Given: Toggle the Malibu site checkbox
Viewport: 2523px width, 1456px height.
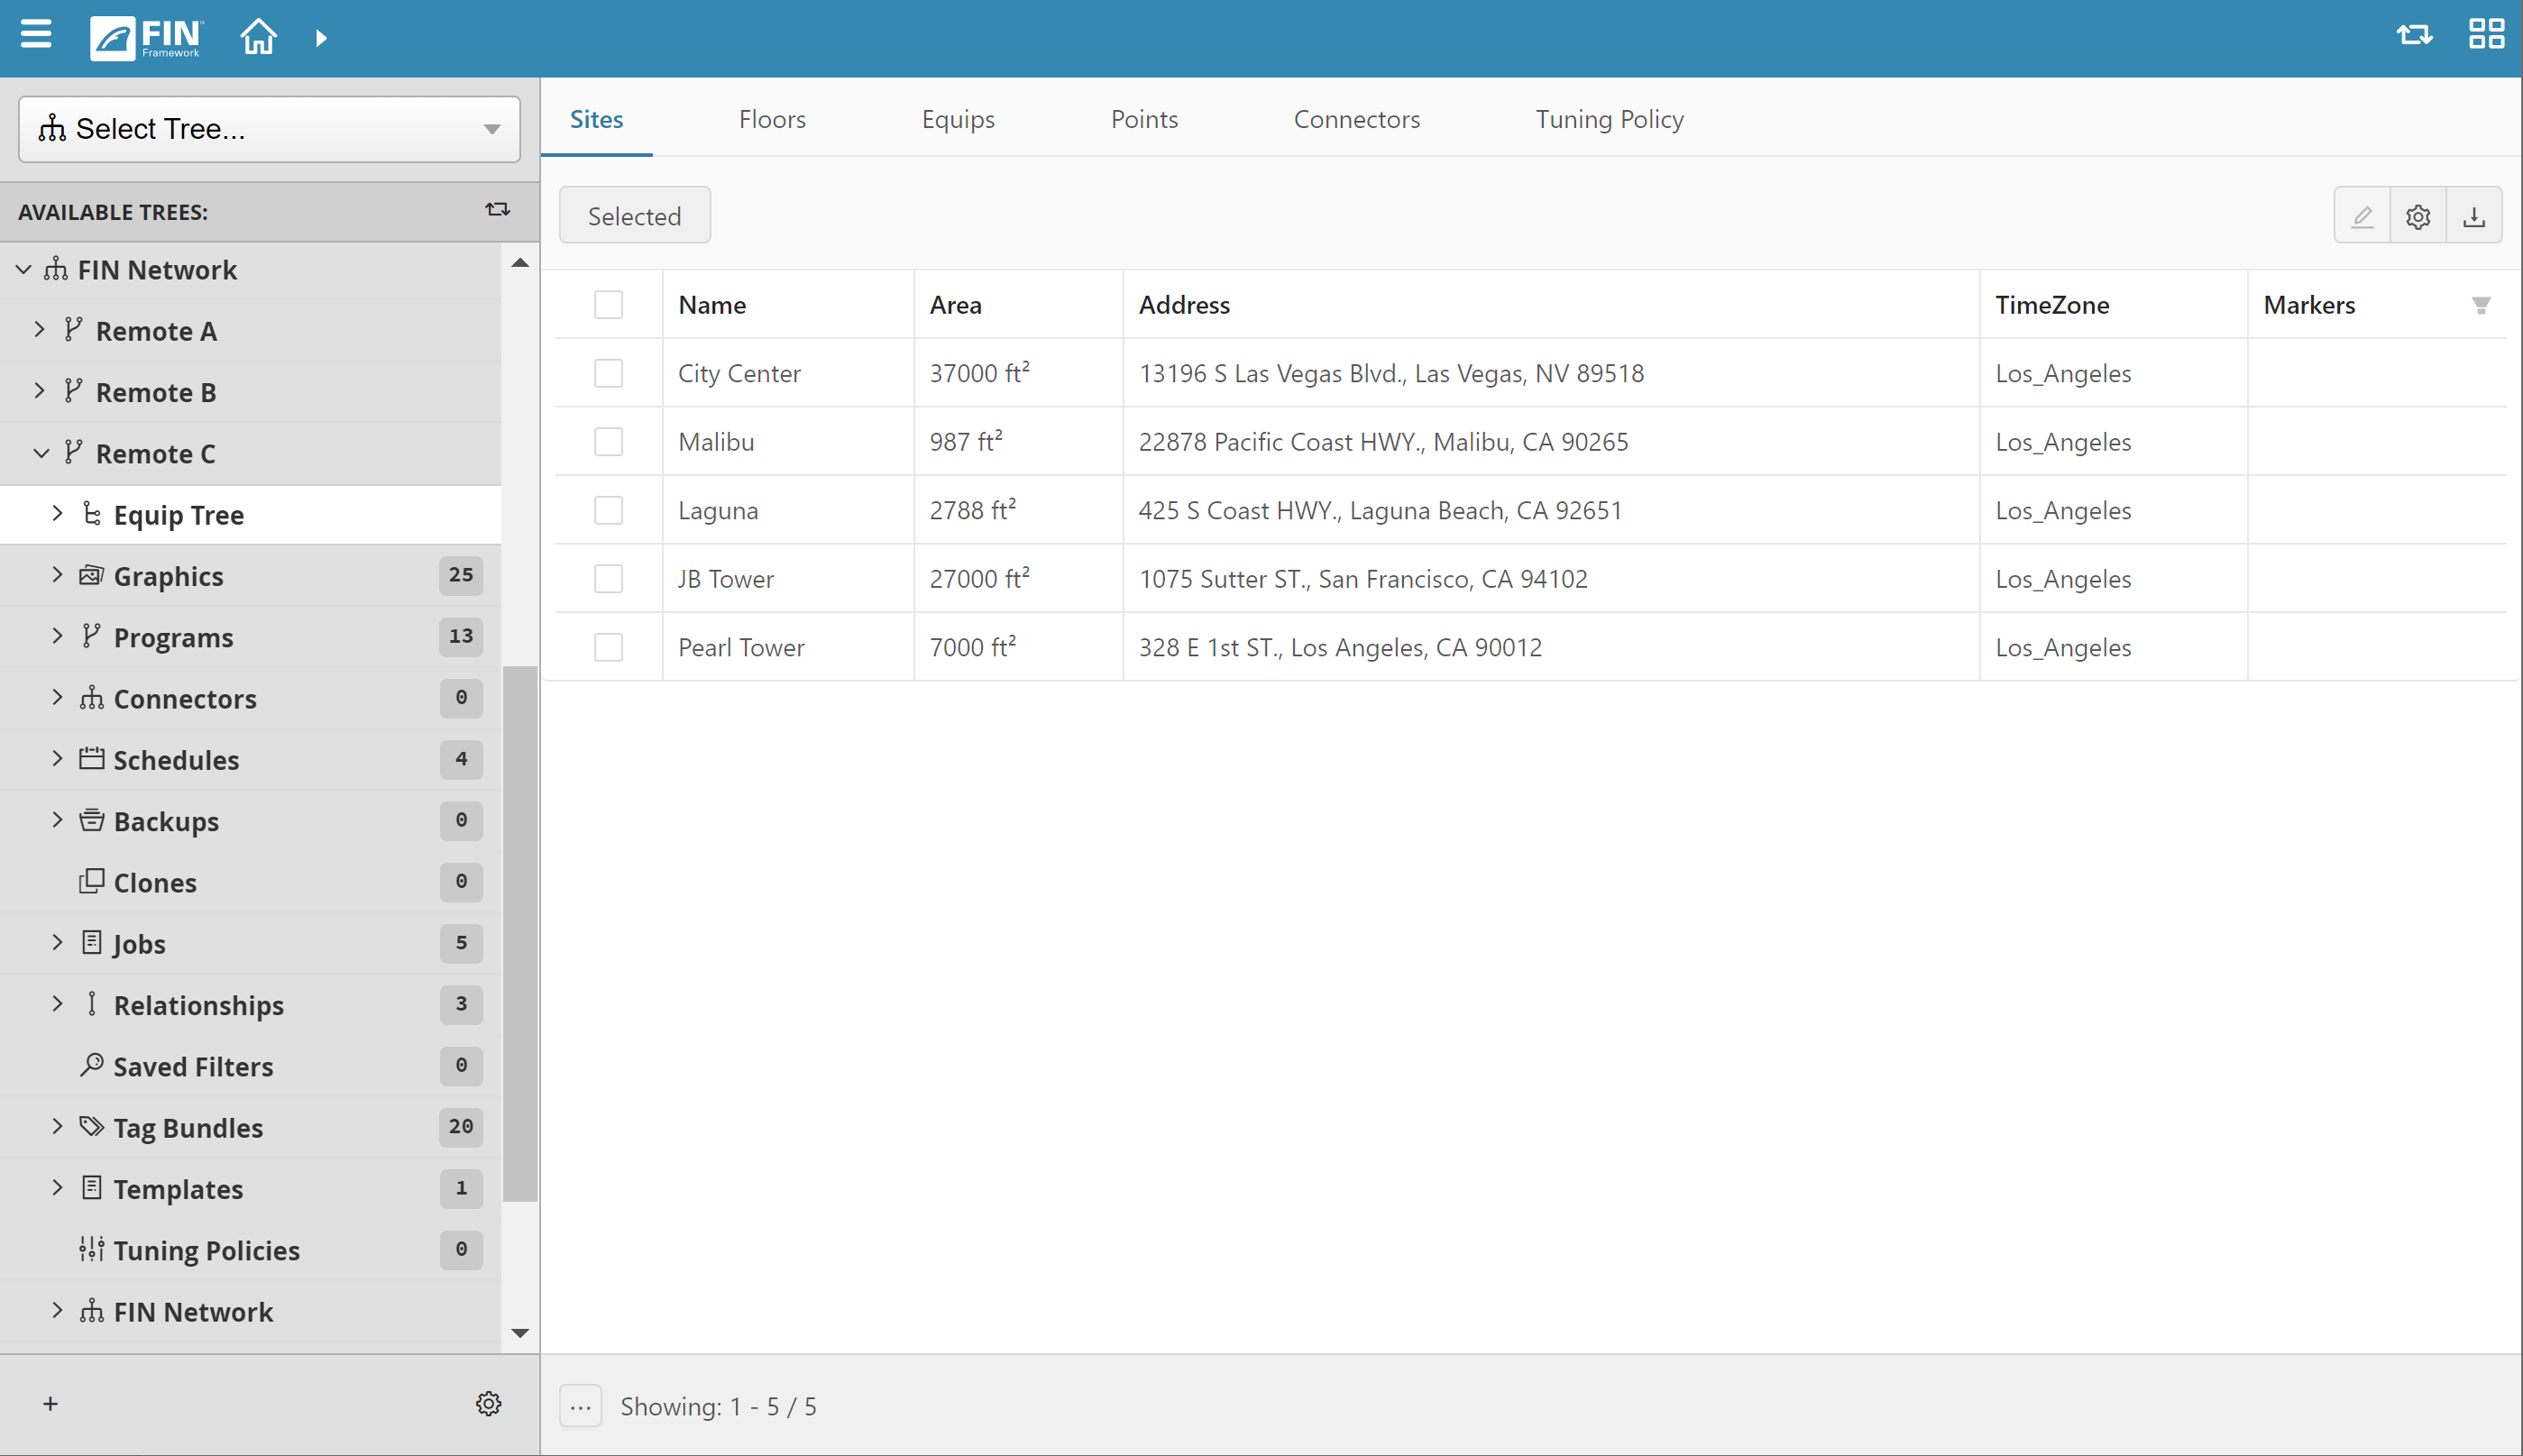Looking at the screenshot, I should click(x=609, y=440).
